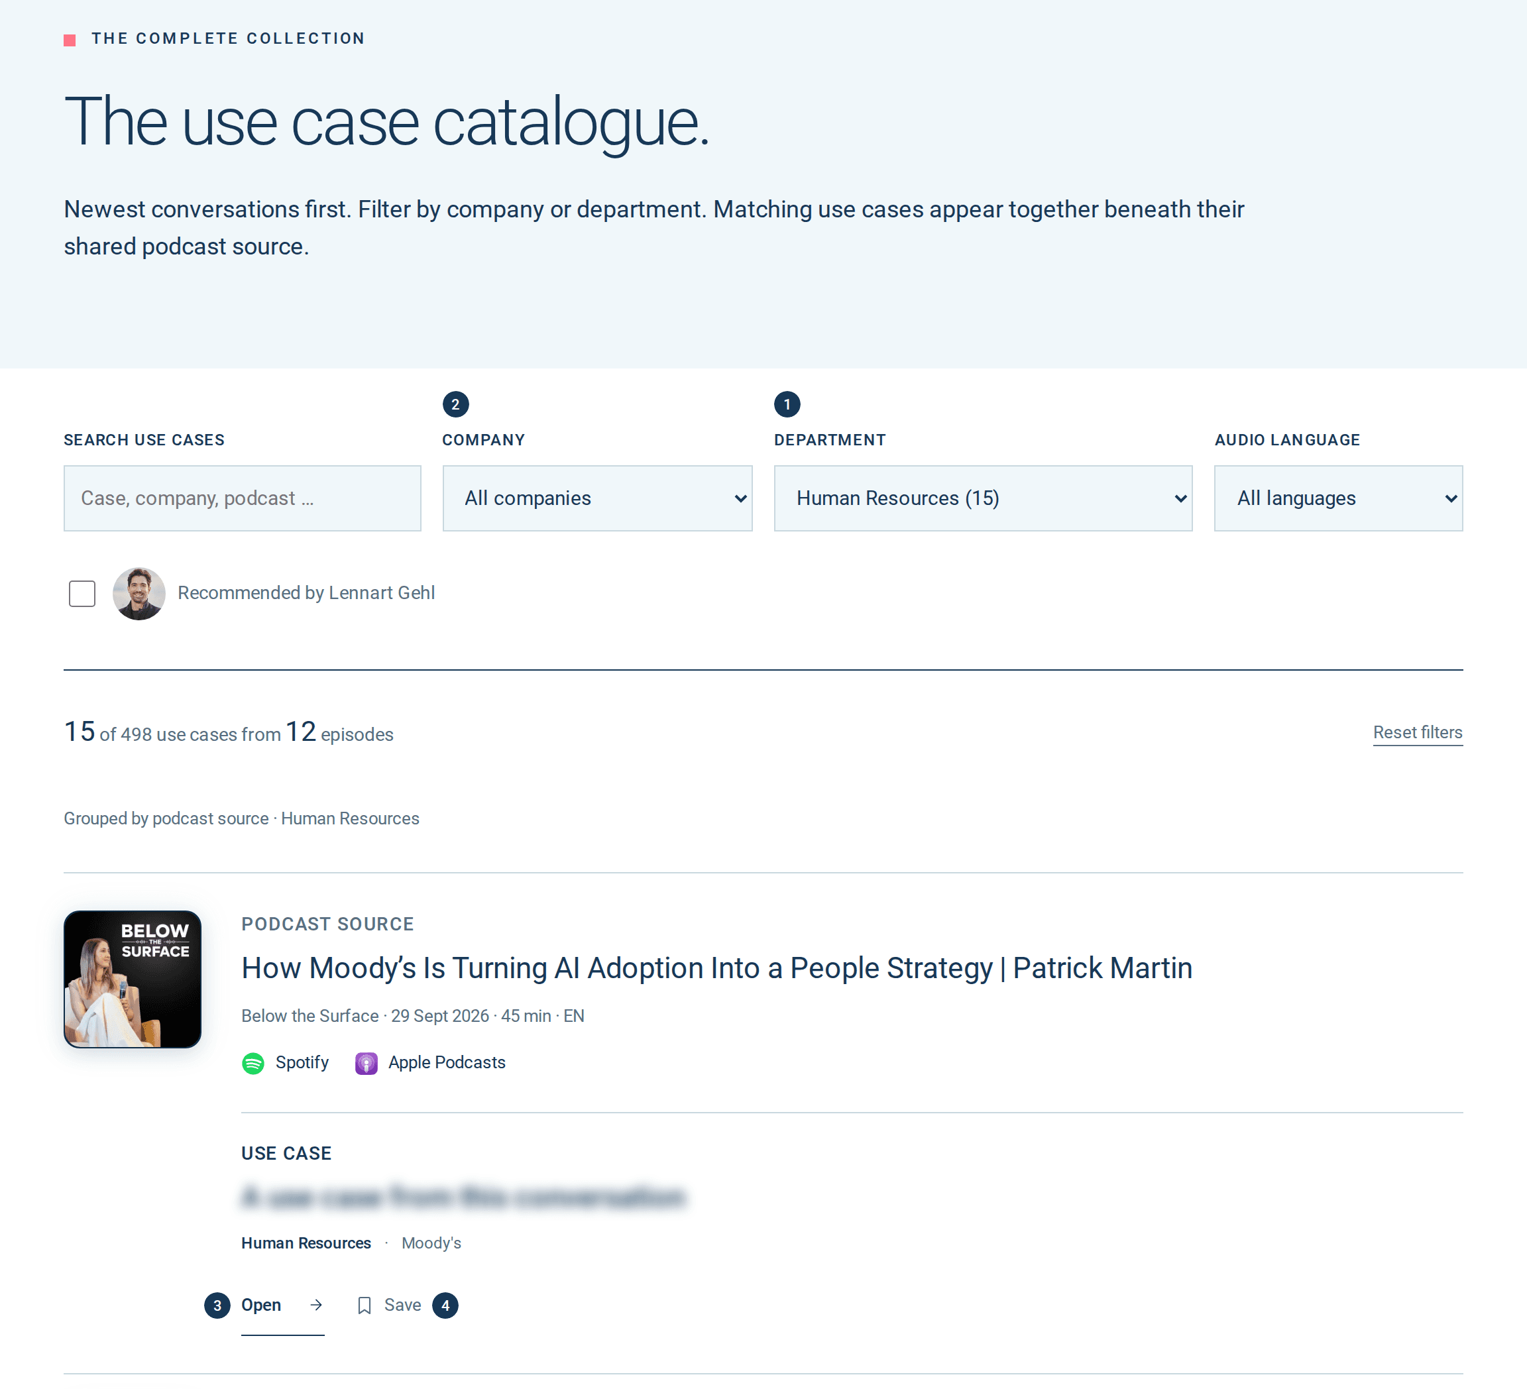Click the blurred use case title
Screen dimensions: 1527x1389
(x=463, y=1197)
